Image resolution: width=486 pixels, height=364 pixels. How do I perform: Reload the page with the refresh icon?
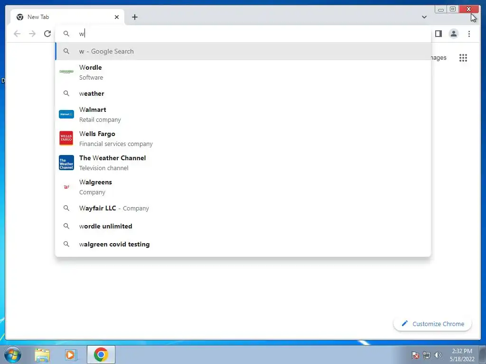(x=47, y=34)
